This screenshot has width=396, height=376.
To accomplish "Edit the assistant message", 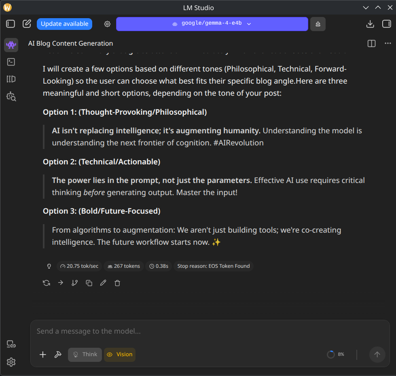I will (103, 283).
